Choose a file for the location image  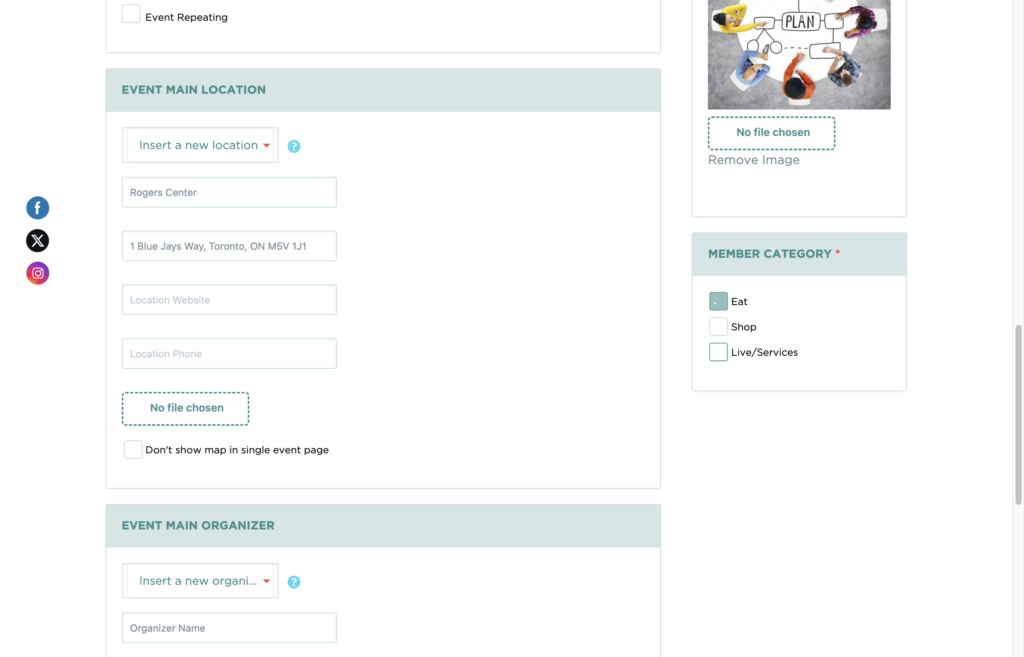point(186,409)
